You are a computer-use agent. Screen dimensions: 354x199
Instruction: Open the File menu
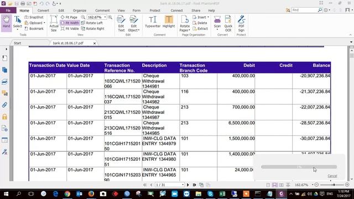tap(8, 11)
